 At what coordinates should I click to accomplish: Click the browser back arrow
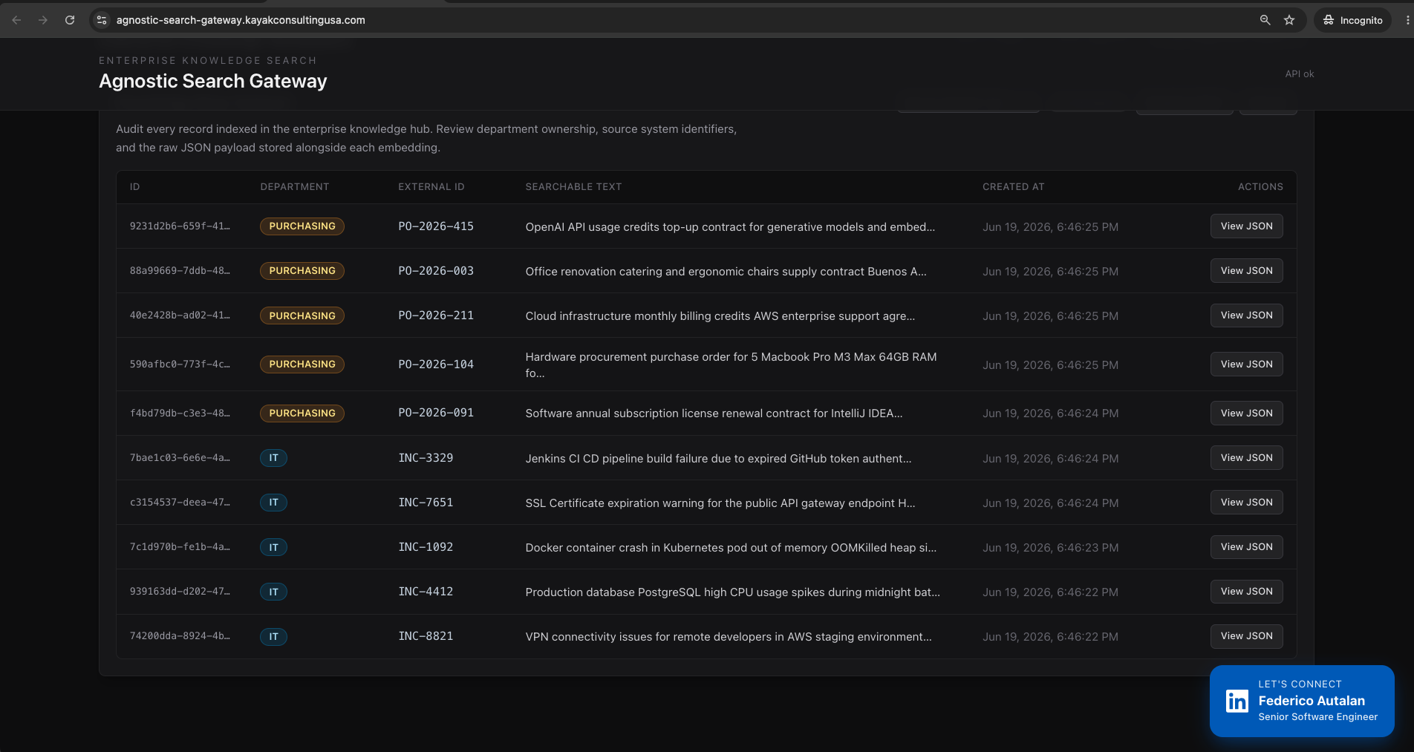tap(16, 20)
